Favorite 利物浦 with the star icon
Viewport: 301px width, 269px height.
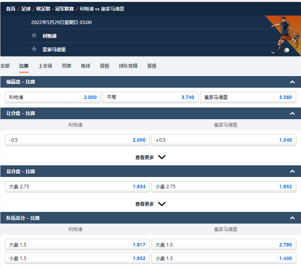[34, 36]
